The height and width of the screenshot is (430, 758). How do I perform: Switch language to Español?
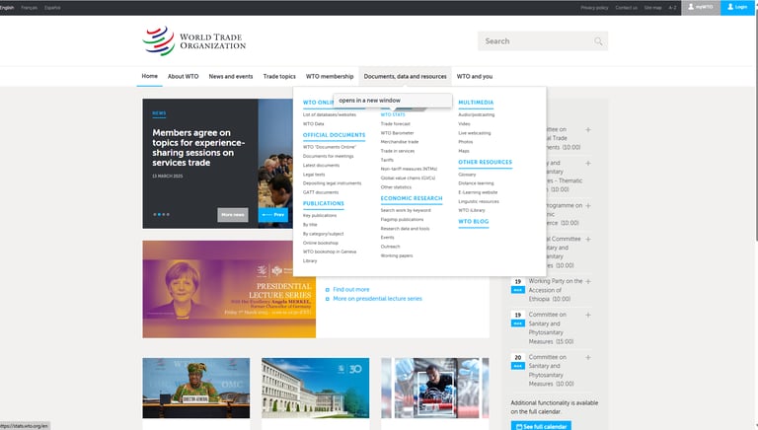click(52, 8)
